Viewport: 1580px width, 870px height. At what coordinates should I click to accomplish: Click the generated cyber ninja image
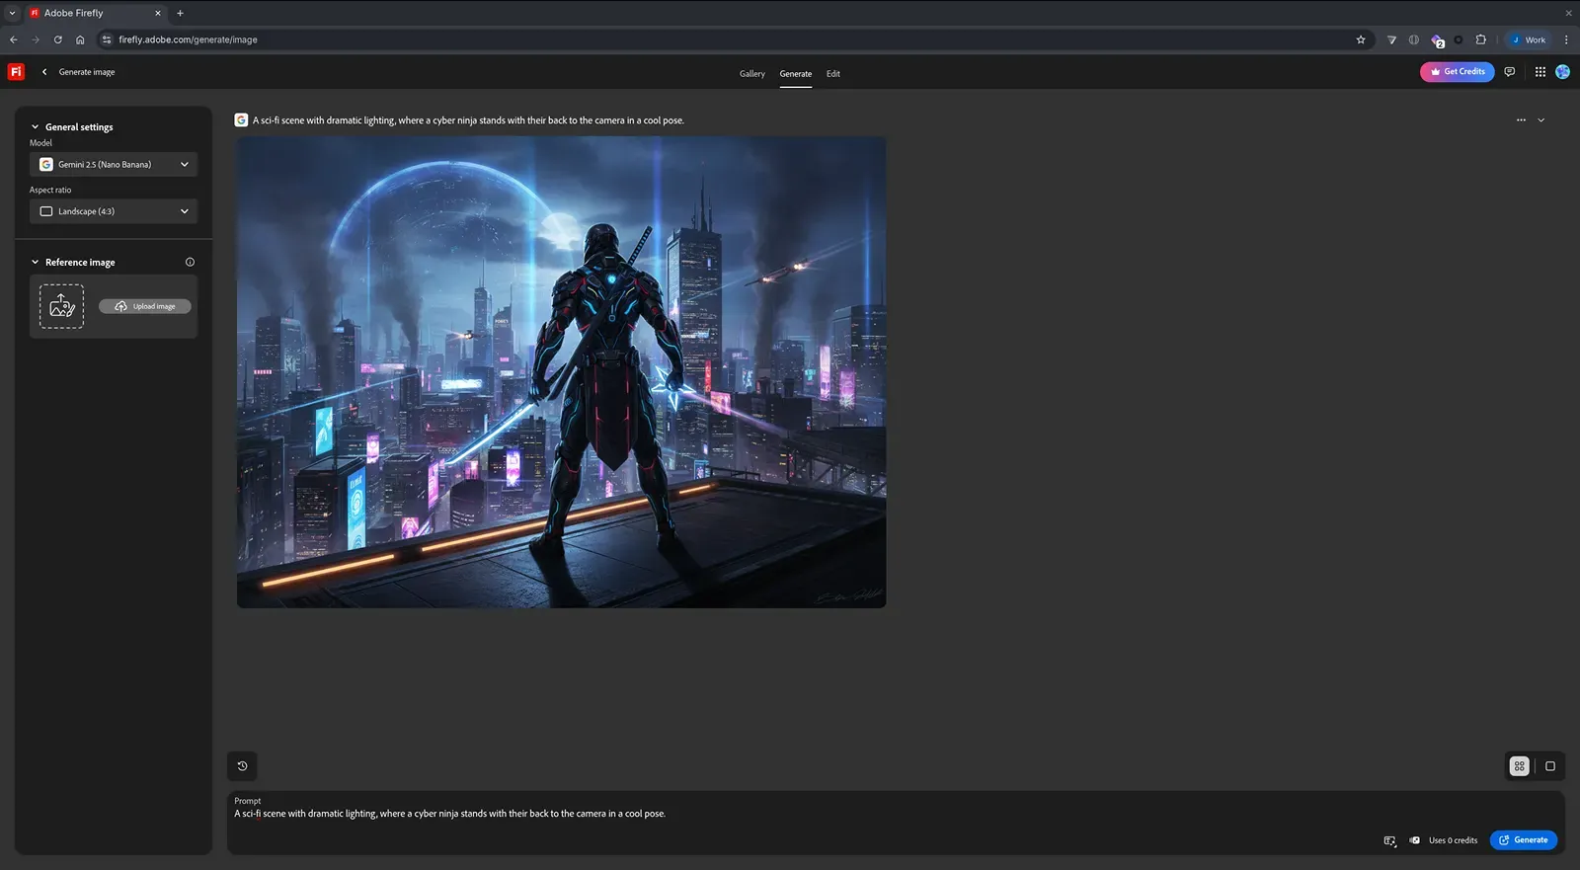561,372
